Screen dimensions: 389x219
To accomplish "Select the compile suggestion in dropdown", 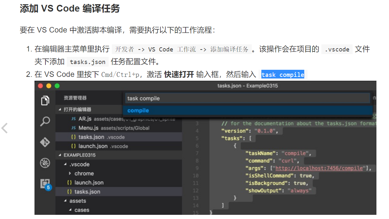I will 248,111.
